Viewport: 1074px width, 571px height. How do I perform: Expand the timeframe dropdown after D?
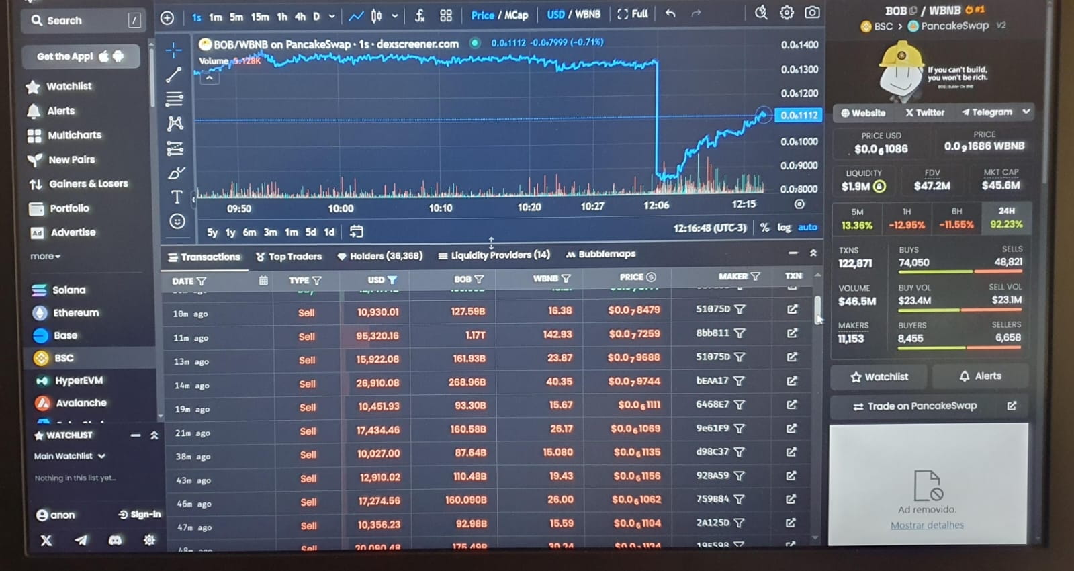click(332, 17)
